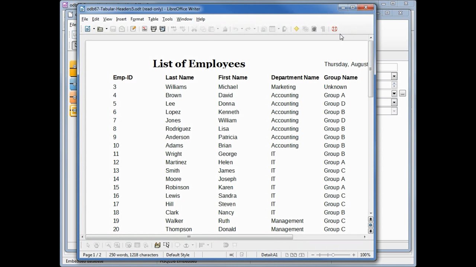Click the Department Name column header
The width and height of the screenshot is (476, 267).
[x=295, y=78]
